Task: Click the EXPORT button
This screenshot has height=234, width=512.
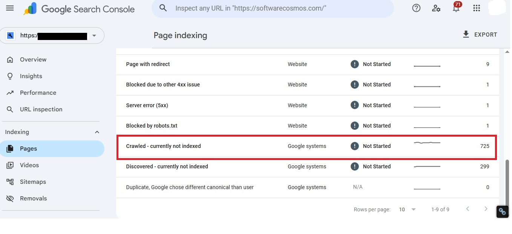Action: click(x=480, y=34)
